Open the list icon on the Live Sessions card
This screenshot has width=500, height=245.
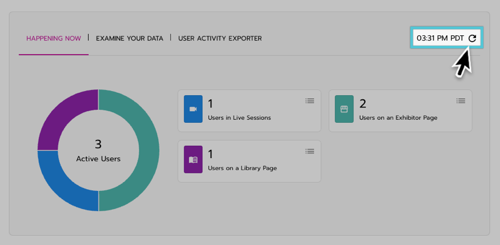coord(309,101)
